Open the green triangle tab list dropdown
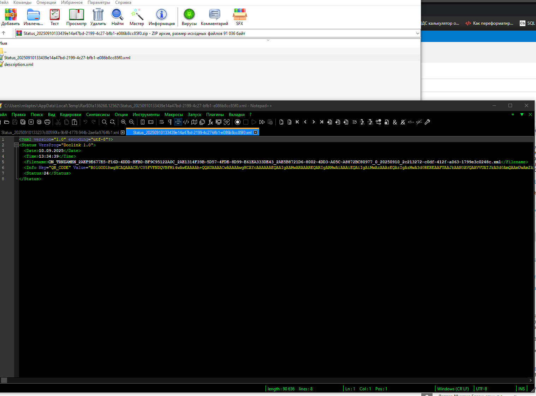The width and height of the screenshot is (536, 396). point(522,115)
